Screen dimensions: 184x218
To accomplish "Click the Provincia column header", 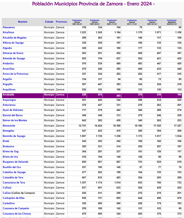I will coord(61,22).
